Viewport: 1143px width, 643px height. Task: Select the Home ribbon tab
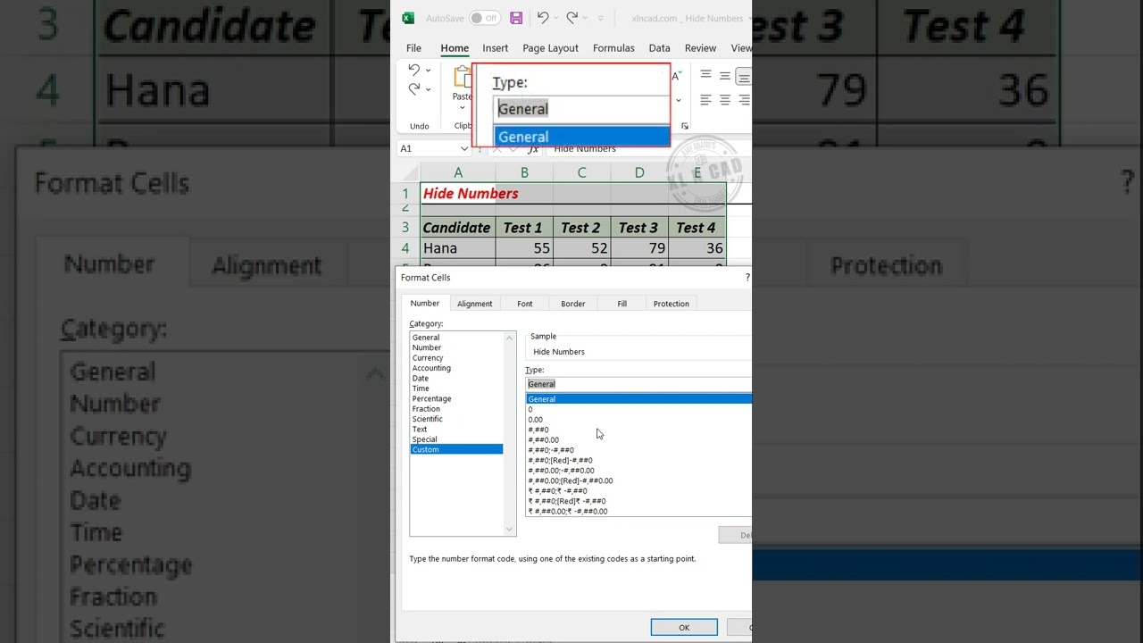point(455,48)
